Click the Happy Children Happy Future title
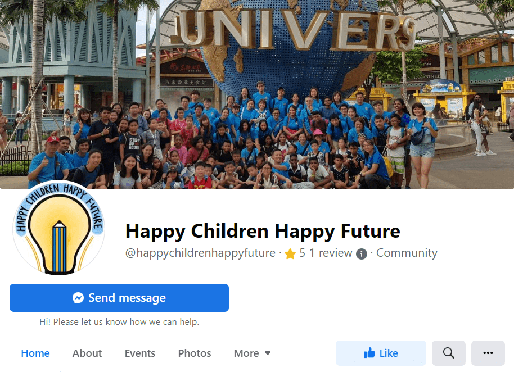The image size is (514, 372). tap(263, 231)
